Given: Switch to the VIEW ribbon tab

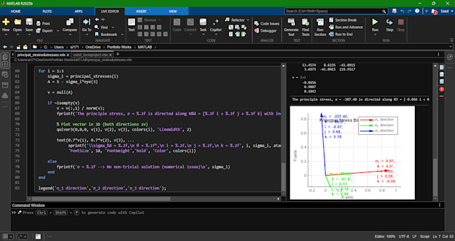Looking at the screenshot, I should 173,11.
